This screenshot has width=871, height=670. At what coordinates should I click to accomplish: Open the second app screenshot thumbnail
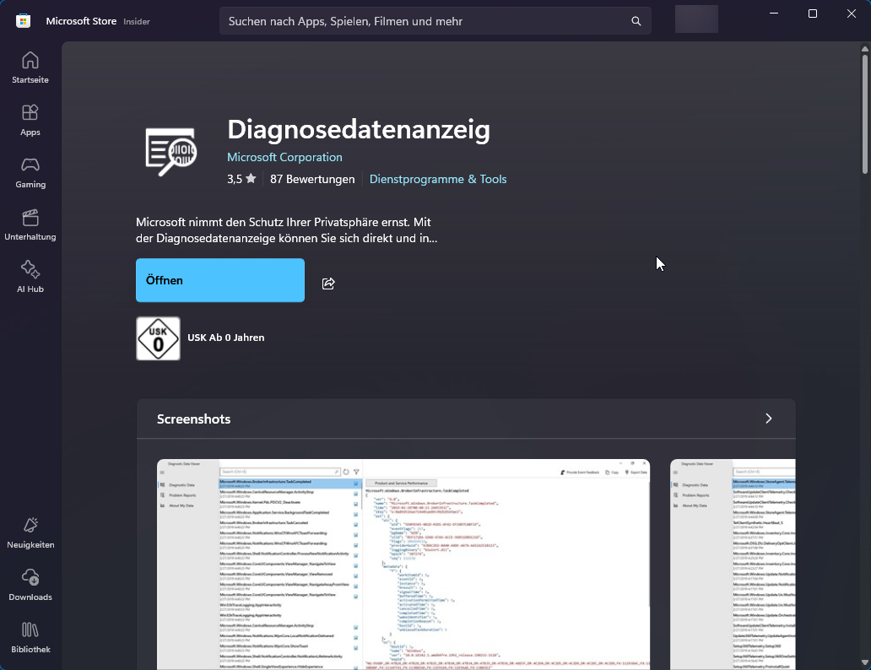tap(733, 564)
